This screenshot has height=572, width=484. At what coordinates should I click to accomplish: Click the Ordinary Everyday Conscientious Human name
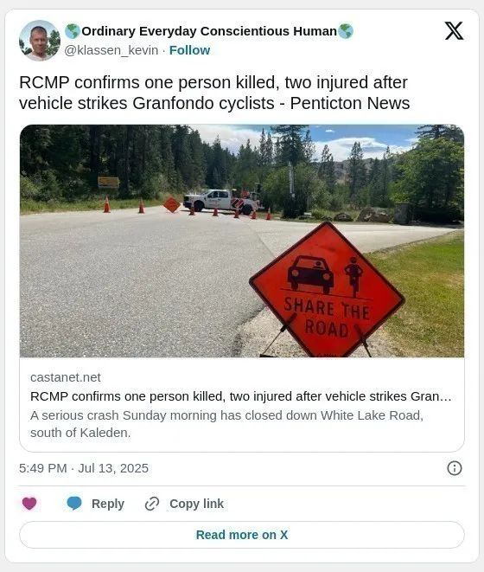pos(209,31)
